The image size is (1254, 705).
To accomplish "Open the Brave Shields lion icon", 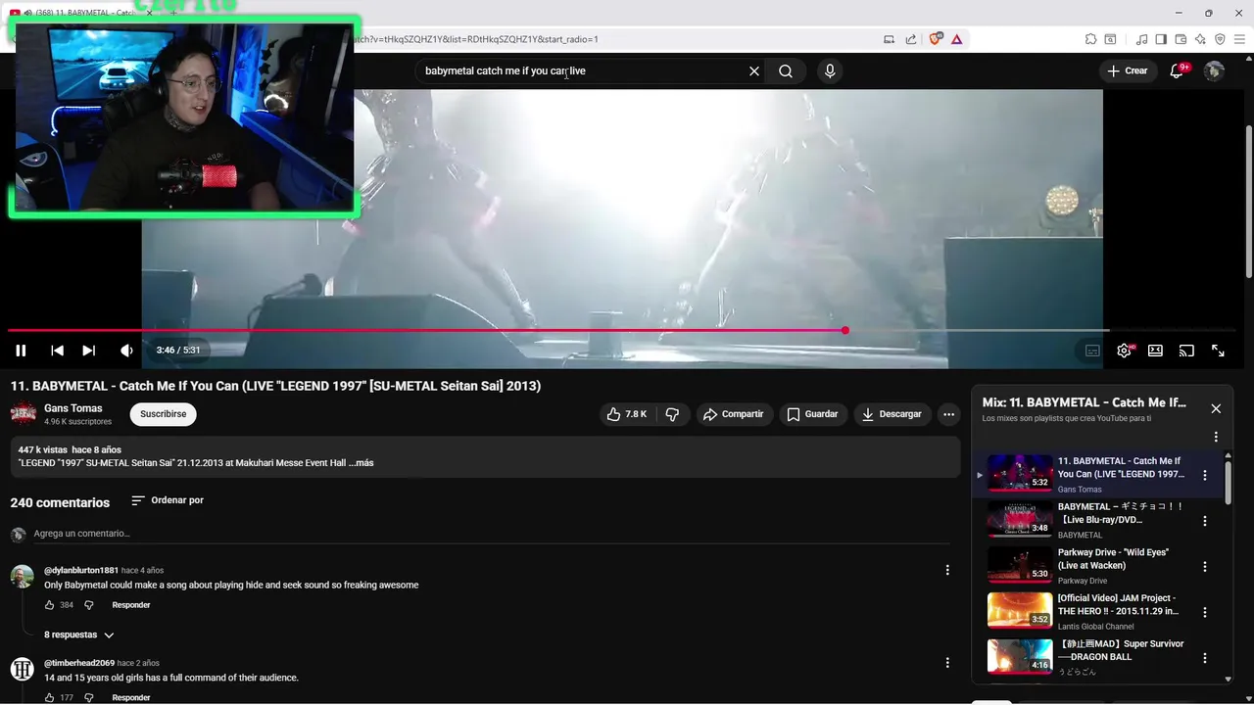I will [936, 39].
